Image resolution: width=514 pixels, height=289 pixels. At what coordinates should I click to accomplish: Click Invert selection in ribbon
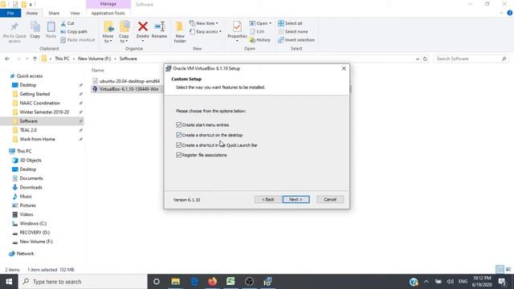coord(296,40)
